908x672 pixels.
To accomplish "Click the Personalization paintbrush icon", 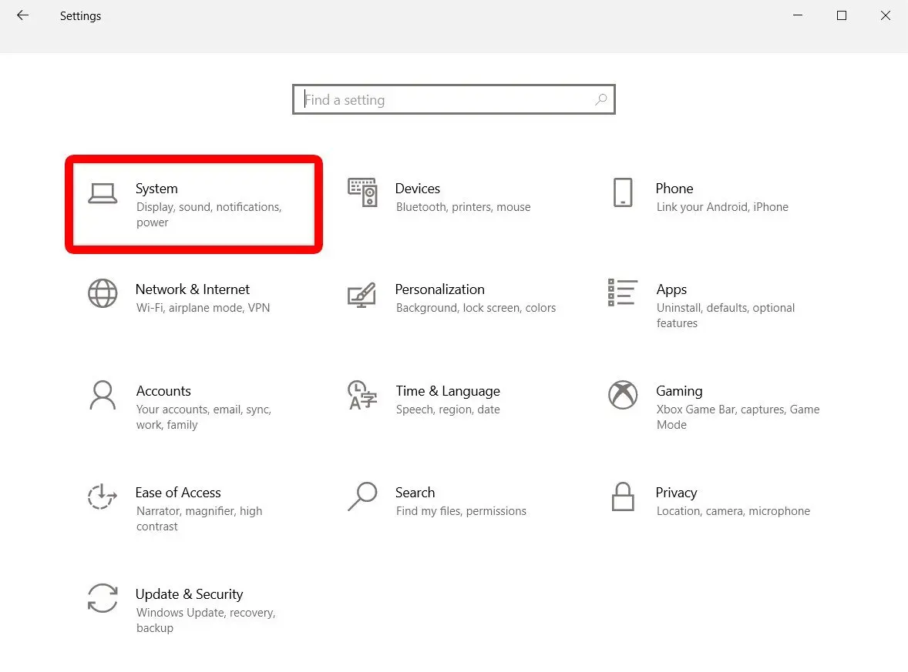I will pos(362,296).
